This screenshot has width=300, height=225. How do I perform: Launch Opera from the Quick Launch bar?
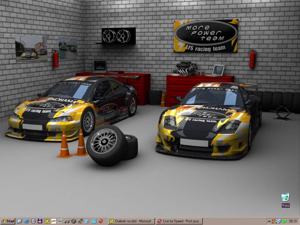[101, 221]
